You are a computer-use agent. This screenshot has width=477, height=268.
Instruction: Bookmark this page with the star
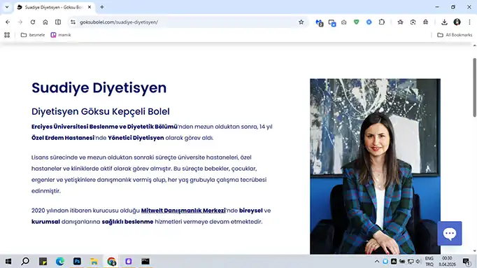click(x=301, y=22)
